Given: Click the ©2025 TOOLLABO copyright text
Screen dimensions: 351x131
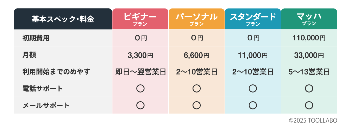Looking at the screenshot, I should (x=313, y=120).
